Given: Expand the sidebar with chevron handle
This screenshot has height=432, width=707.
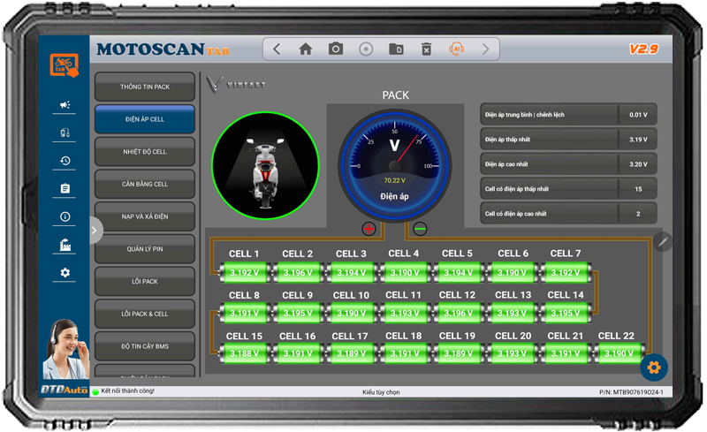Looking at the screenshot, I should pyautogui.click(x=95, y=231).
